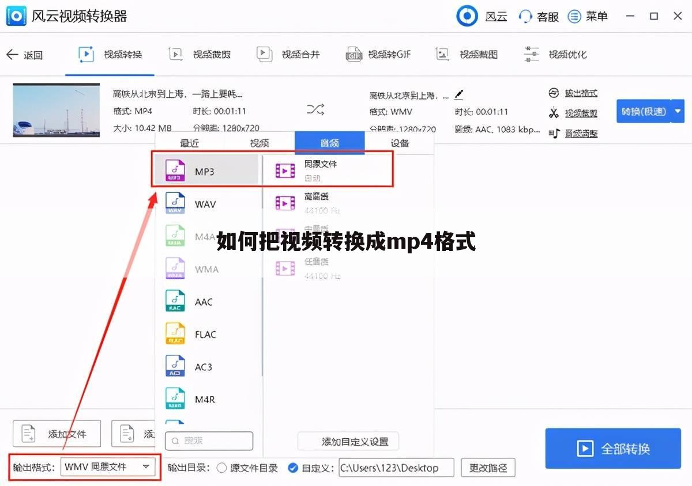Choose MP3 format in list
692x486 pixels.
pos(206,170)
